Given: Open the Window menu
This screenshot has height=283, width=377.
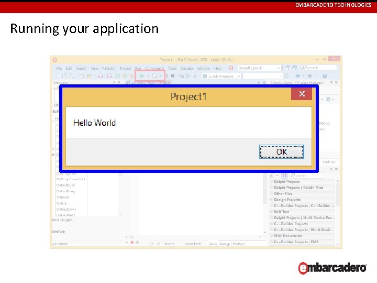Looking at the screenshot, I should (x=203, y=68).
